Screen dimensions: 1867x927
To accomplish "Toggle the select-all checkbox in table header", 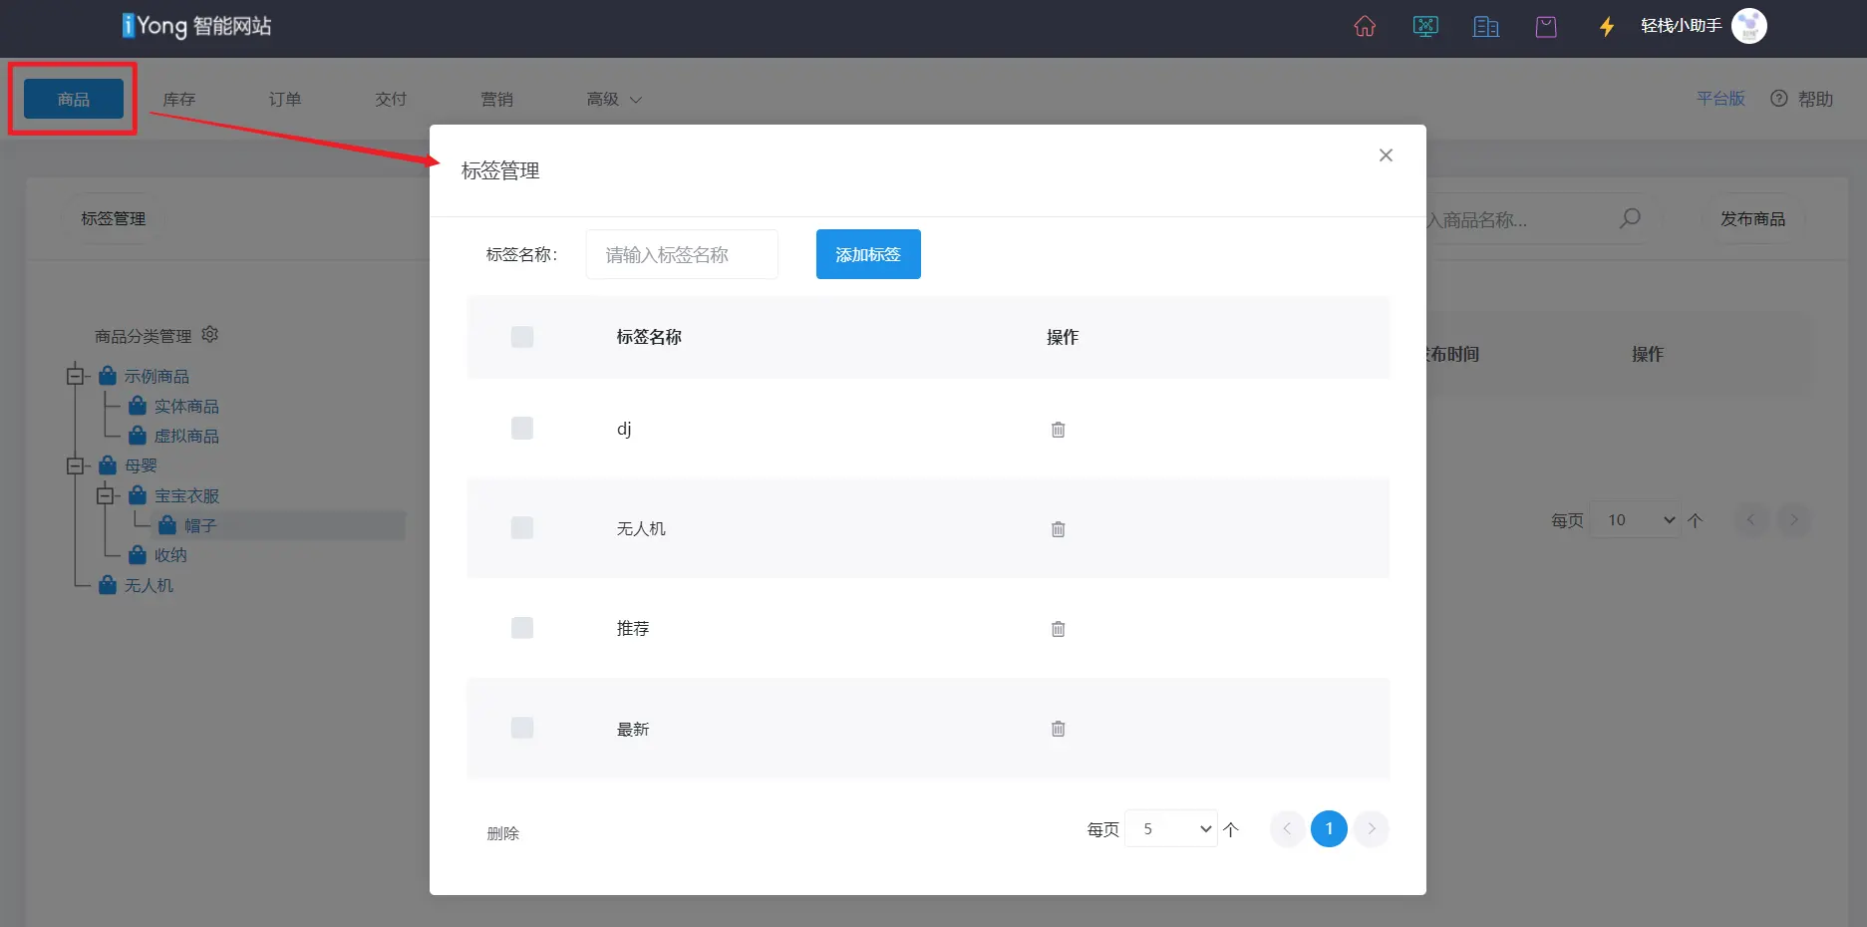I will [x=522, y=337].
